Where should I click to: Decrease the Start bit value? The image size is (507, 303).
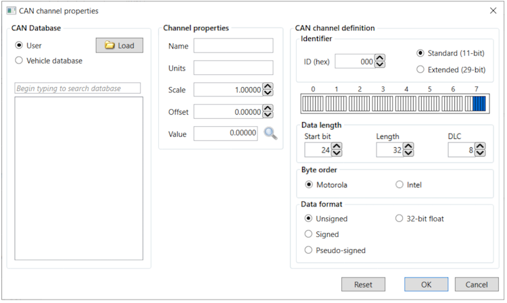[x=337, y=153]
